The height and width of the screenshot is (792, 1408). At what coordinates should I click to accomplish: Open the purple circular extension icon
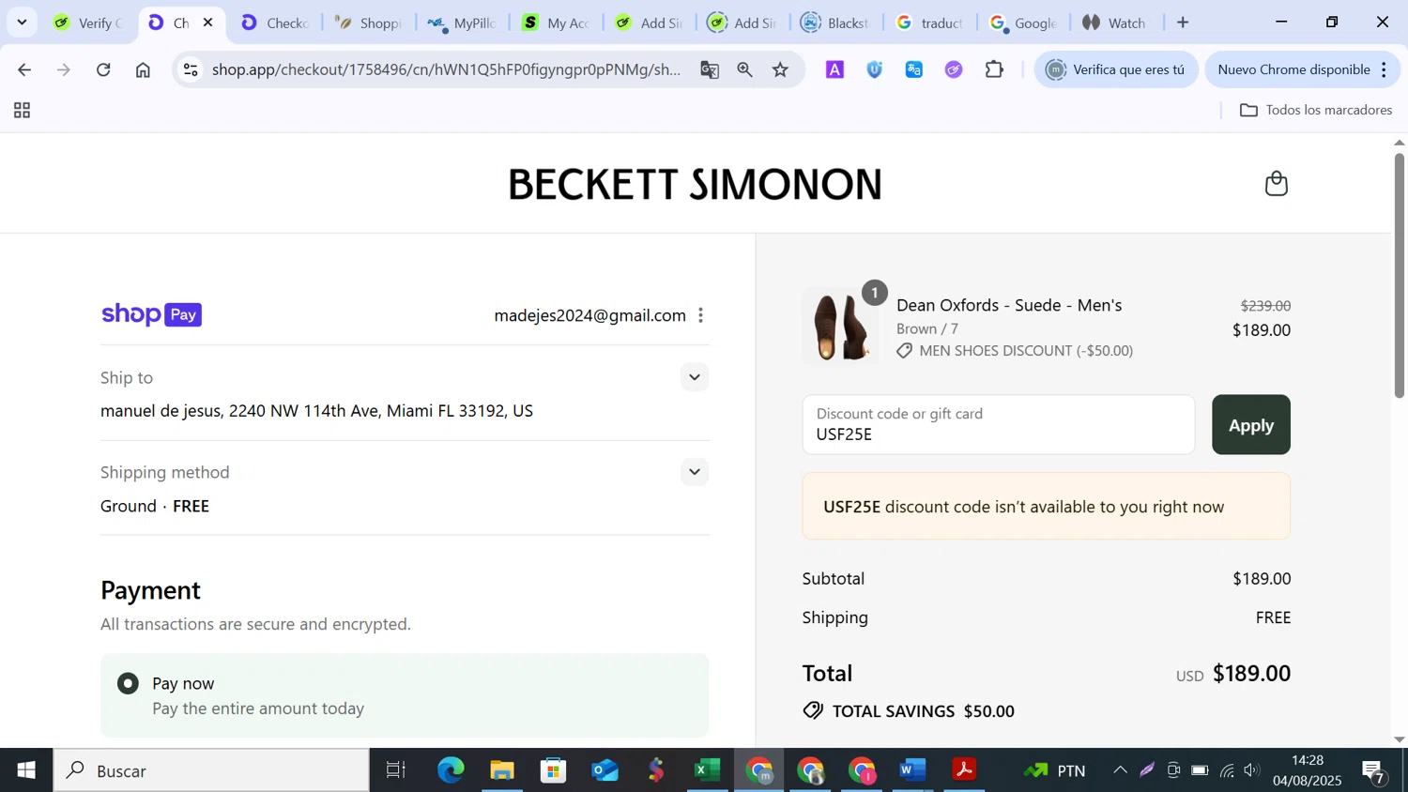pos(954,69)
